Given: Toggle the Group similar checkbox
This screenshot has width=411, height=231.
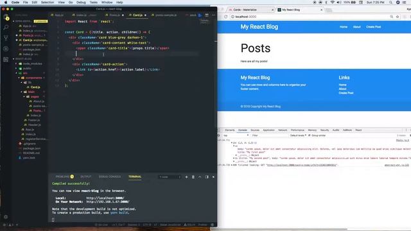Looking at the screenshot, I should 310,135.
